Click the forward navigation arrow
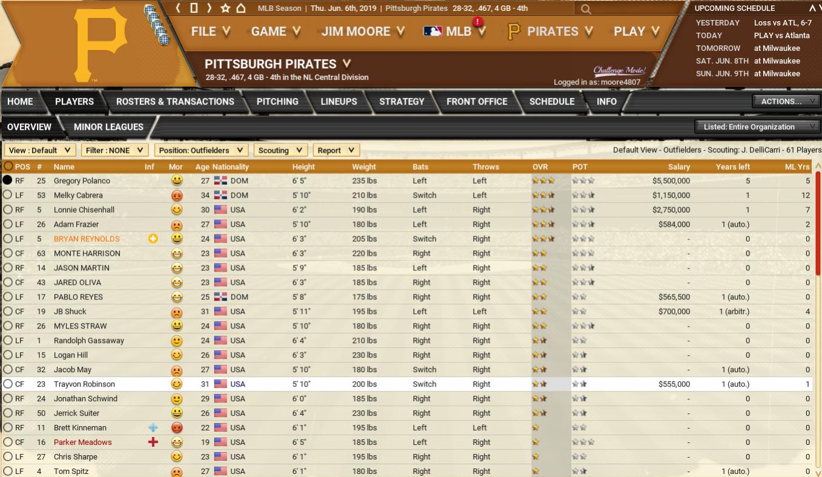 point(210,8)
